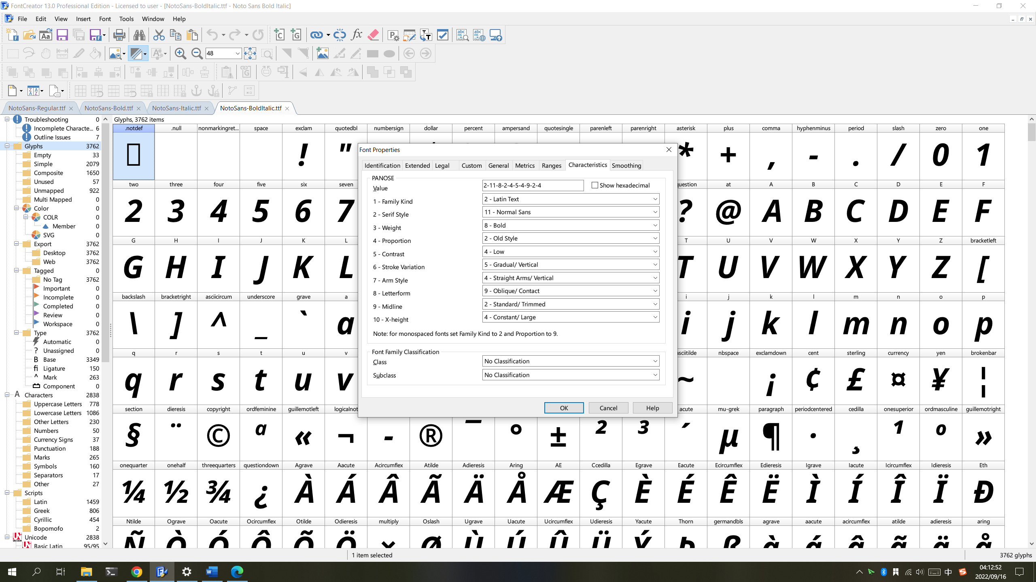Click the Help button in Font Properties
Viewport: 1036px width, 582px height.
(x=652, y=408)
